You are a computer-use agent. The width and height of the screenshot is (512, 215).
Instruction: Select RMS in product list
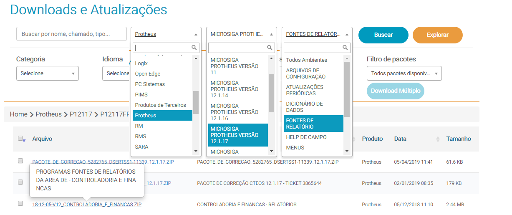(163, 137)
